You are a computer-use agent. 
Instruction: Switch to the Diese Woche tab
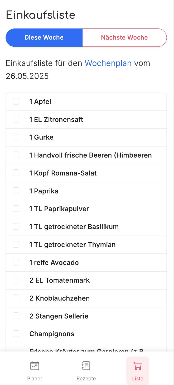(44, 37)
